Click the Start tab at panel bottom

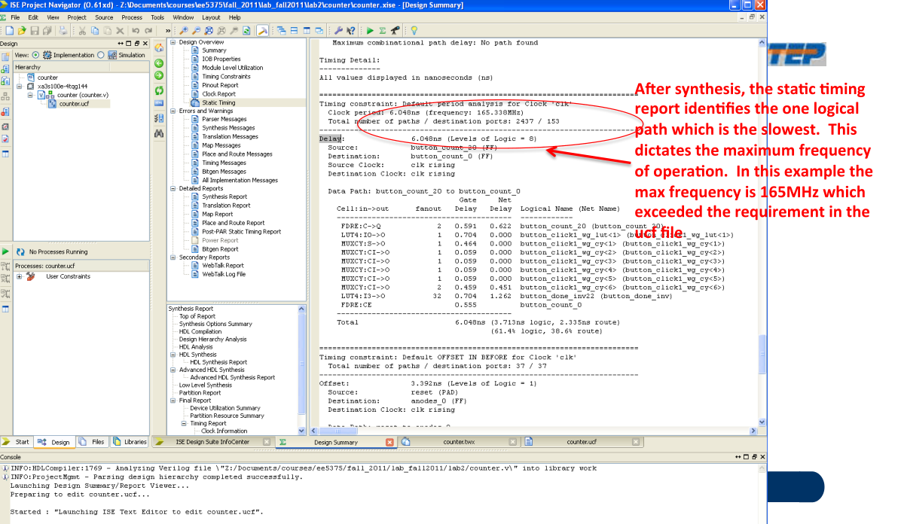16,442
